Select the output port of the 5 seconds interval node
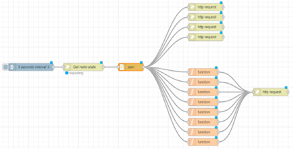 pyautogui.click(x=53, y=67)
